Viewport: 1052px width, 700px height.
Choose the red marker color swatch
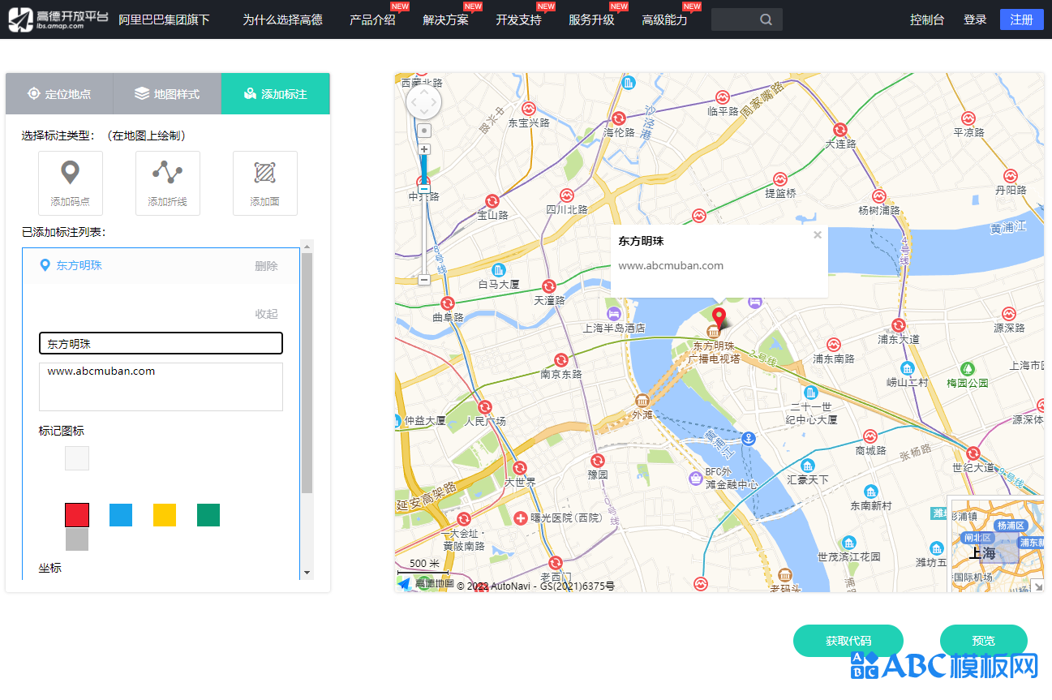click(x=77, y=515)
